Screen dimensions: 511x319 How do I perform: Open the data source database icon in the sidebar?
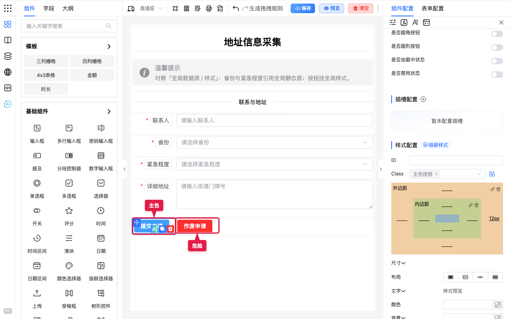[x=8, y=56]
